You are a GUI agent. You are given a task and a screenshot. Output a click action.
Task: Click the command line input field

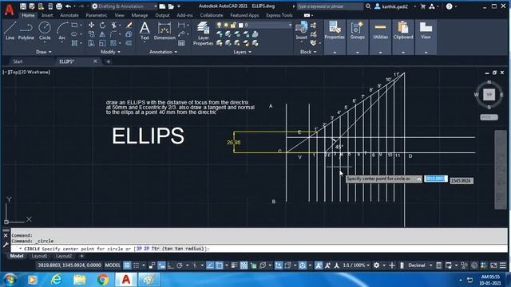(259, 249)
